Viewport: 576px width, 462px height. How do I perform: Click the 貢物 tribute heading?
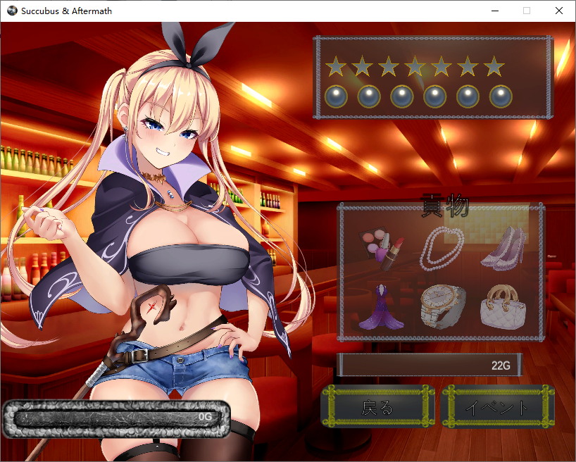point(445,206)
